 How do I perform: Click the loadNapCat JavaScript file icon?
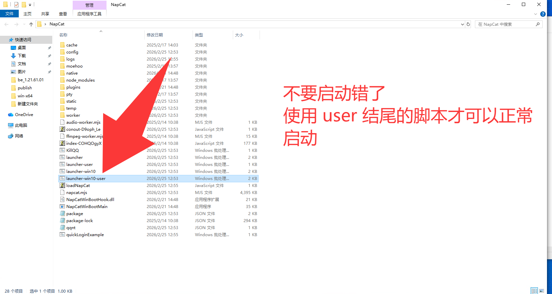62,185
